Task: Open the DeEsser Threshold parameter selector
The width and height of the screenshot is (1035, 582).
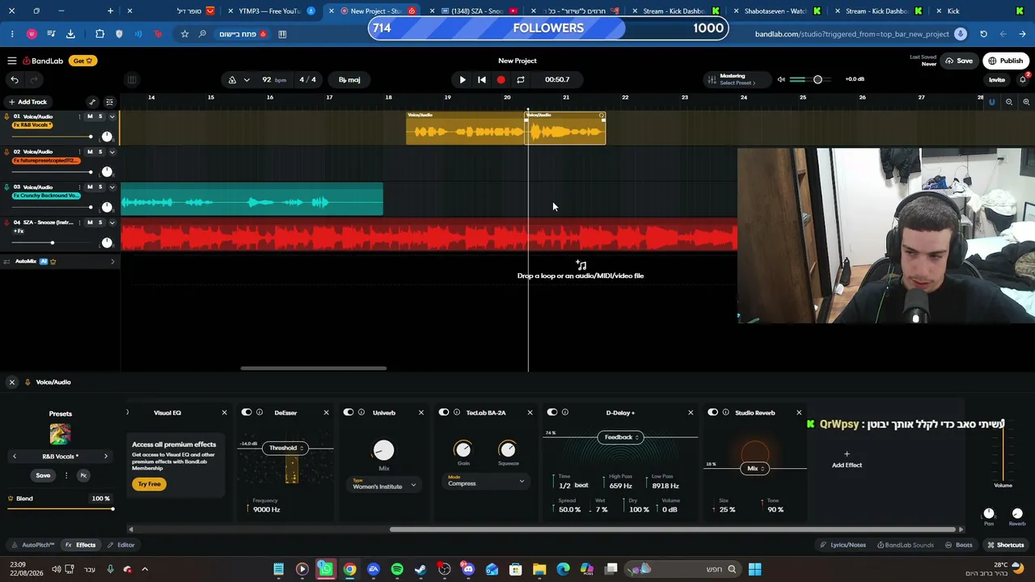Action: (285, 448)
